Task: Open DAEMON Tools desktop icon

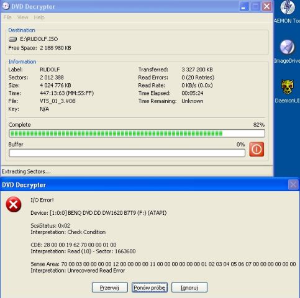Action: [x=288, y=12]
